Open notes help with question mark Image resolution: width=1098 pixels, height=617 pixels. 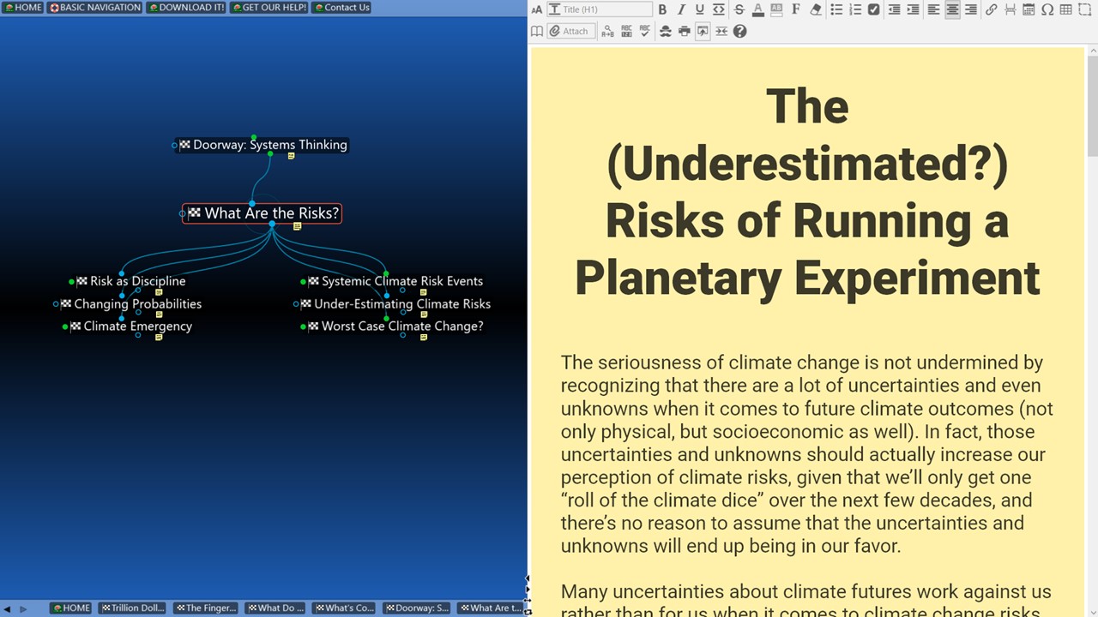739,31
